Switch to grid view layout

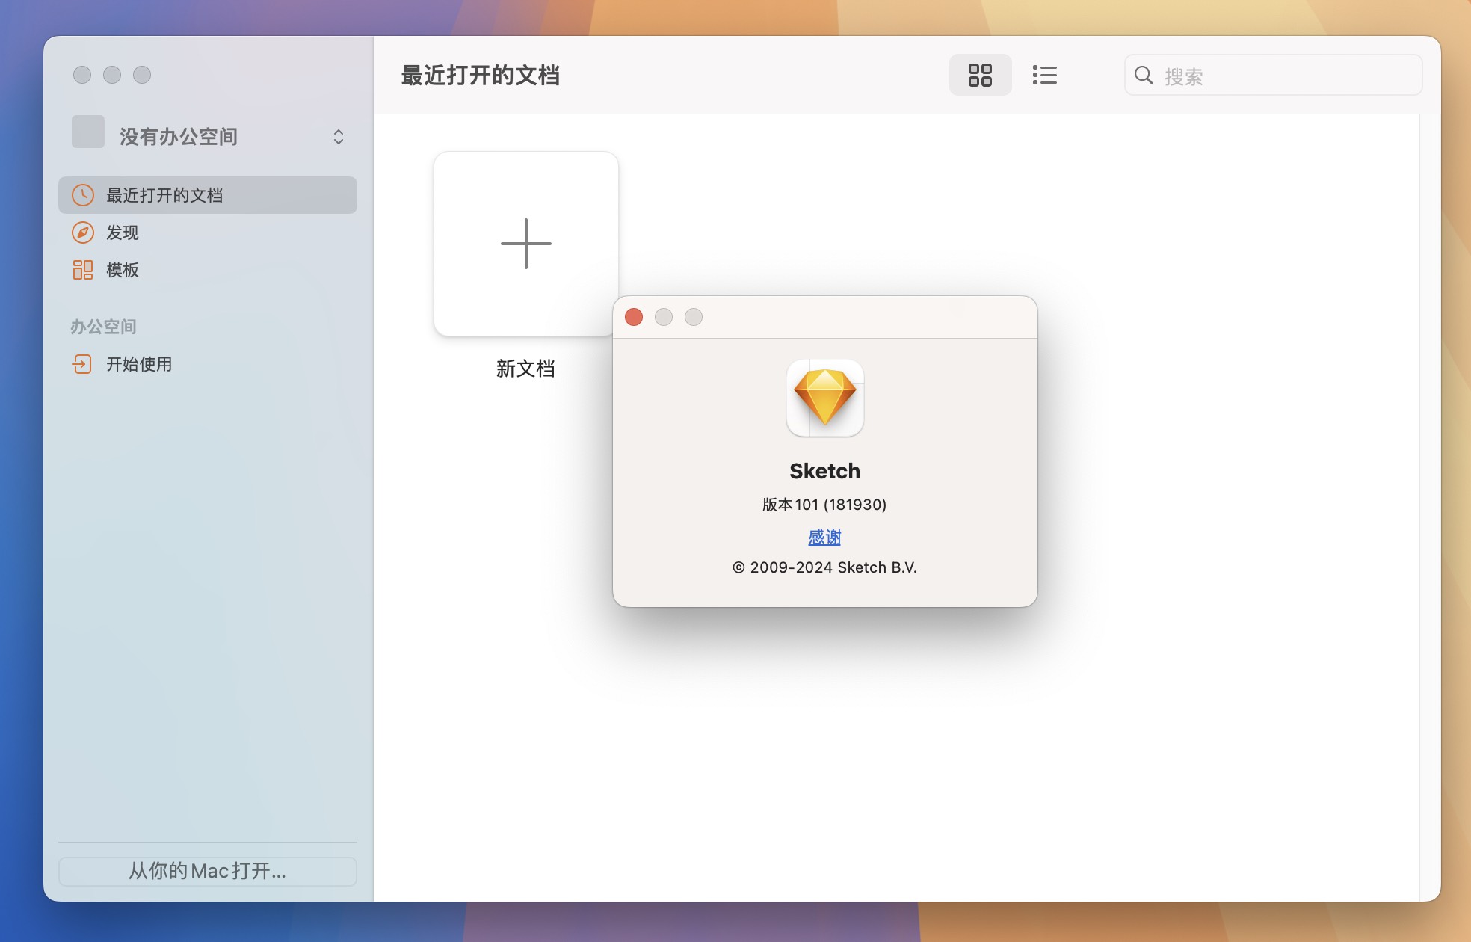point(980,75)
